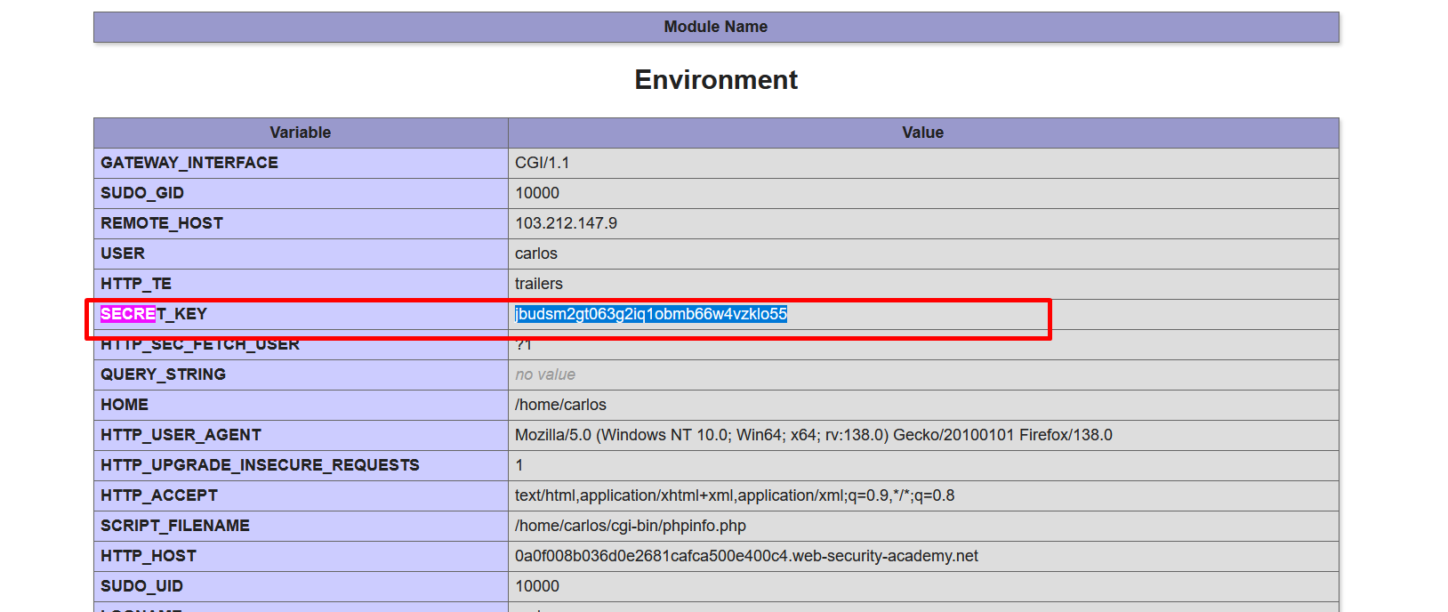Click the Variable column header
This screenshot has height=612, width=1448.
(x=300, y=133)
